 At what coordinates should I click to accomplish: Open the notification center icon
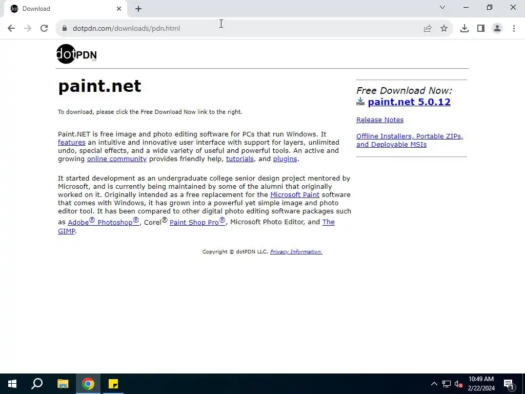click(x=509, y=384)
